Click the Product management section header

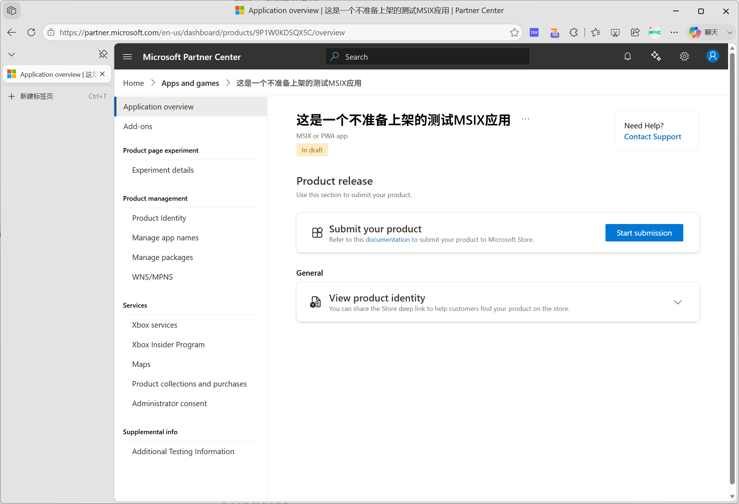[155, 198]
